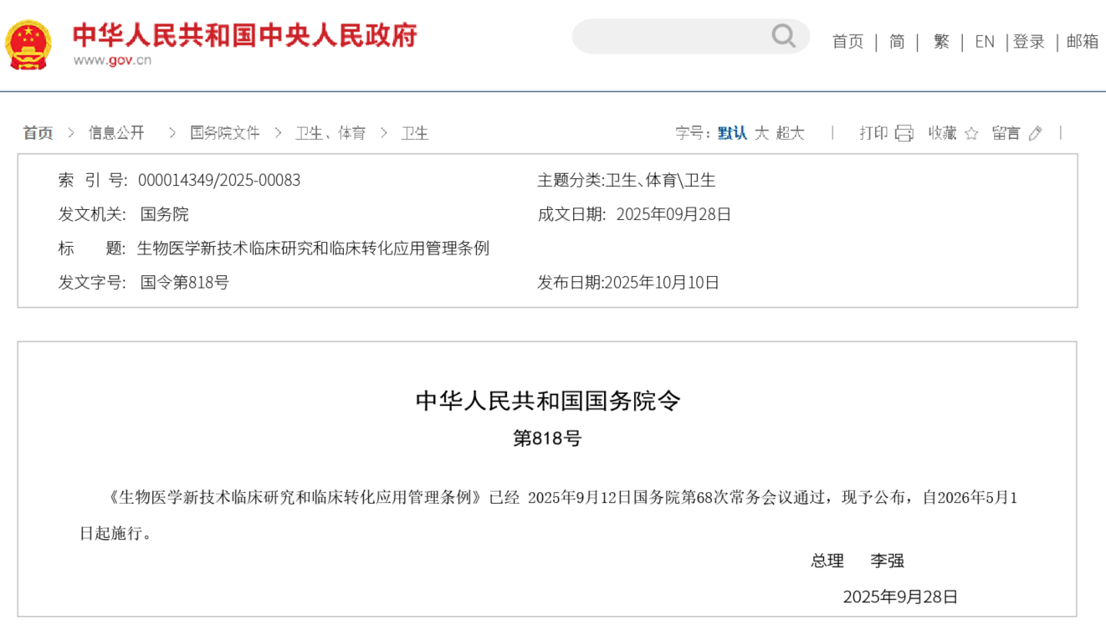This screenshot has width=1106, height=625.
Task: Switch to 繁 traditional Chinese version
Action: (941, 42)
